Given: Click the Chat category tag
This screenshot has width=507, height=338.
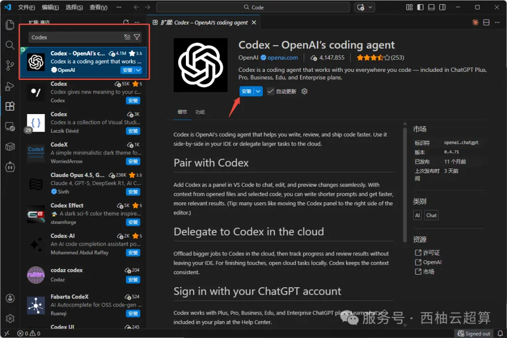Looking at the screenshot, I should click(431, 215).
